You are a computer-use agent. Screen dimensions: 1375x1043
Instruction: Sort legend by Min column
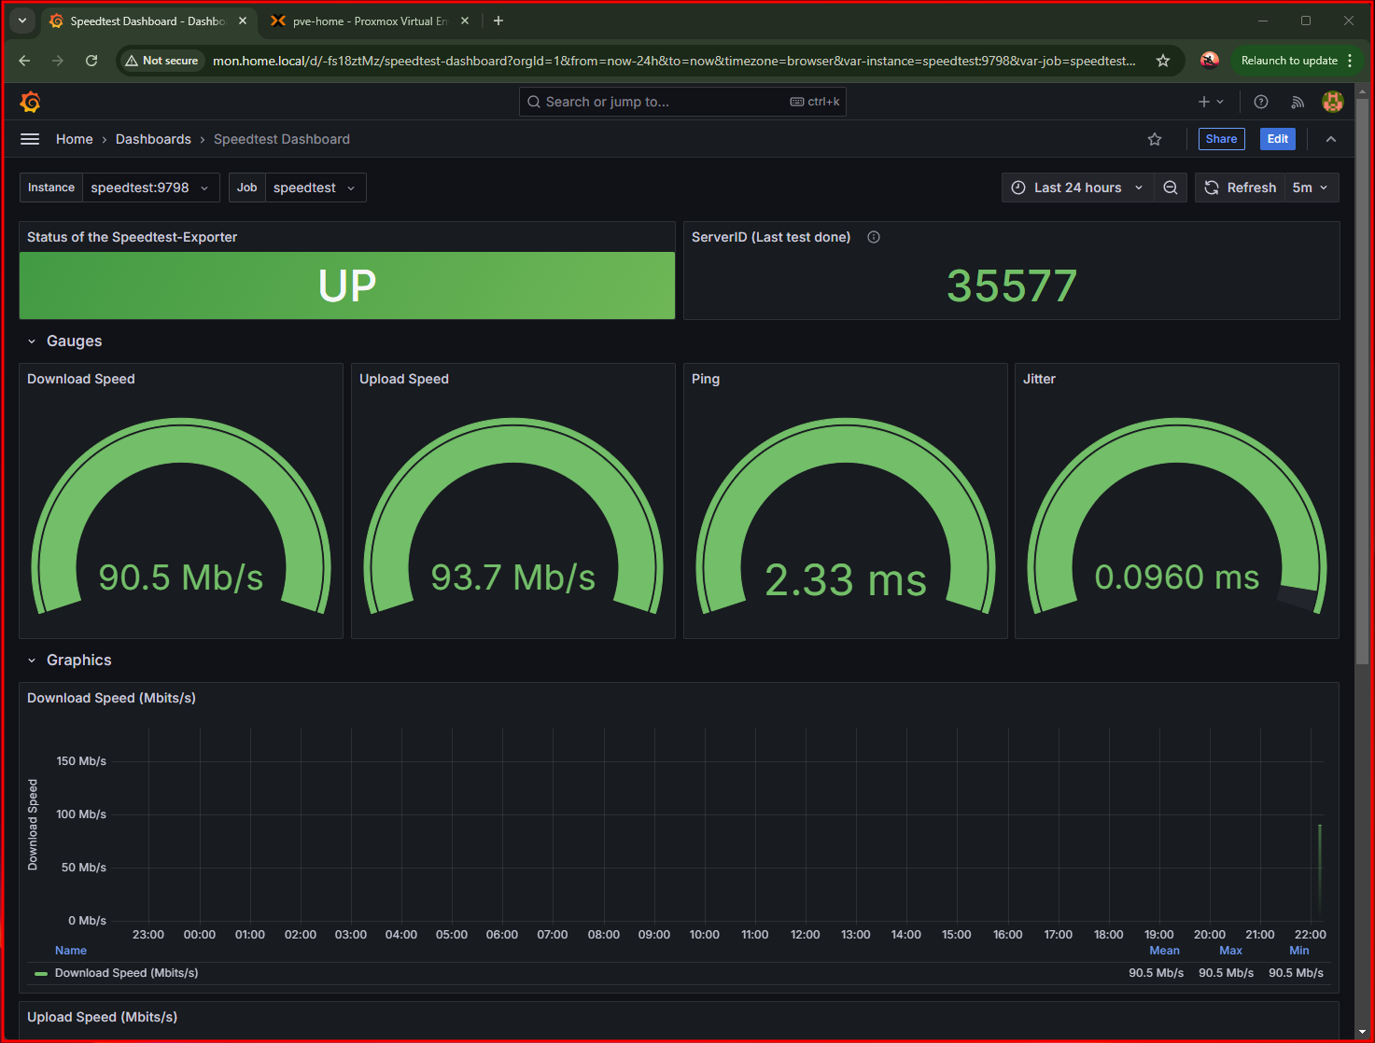tap(1299, 951)
